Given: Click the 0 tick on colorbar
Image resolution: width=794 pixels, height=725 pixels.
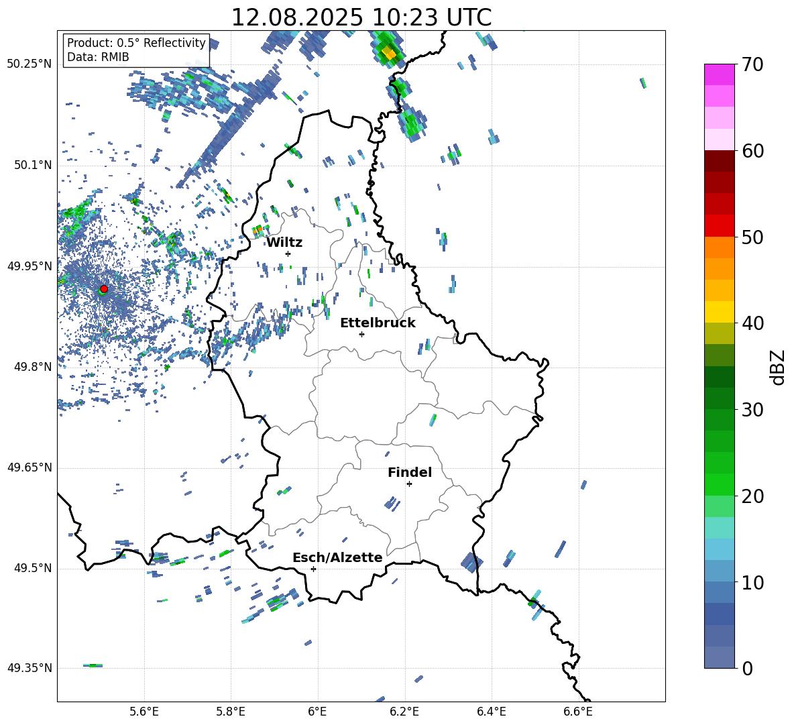Looking at the screenshot, I should click(747, 668).
